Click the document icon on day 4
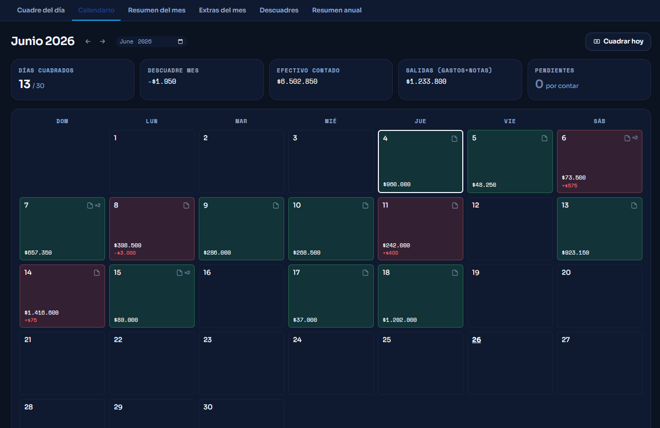The image size is (660, 428). pyautogui.click(x=454, y=138)
